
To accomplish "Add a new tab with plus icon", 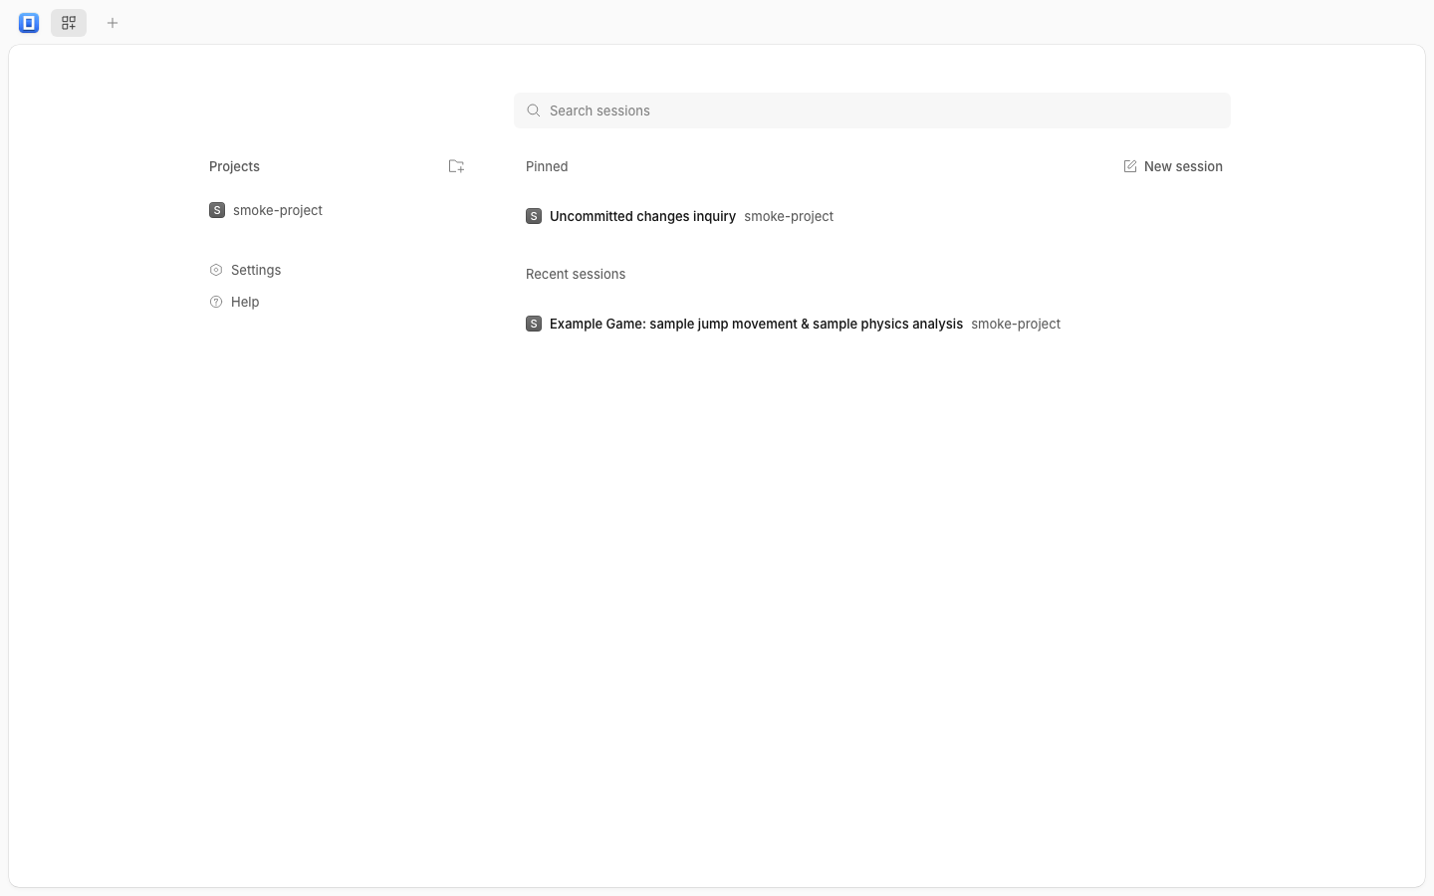I will (113, 23).
